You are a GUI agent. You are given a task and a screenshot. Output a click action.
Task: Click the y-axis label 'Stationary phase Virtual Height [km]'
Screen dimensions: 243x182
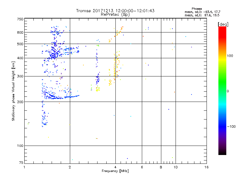(13, 91)
